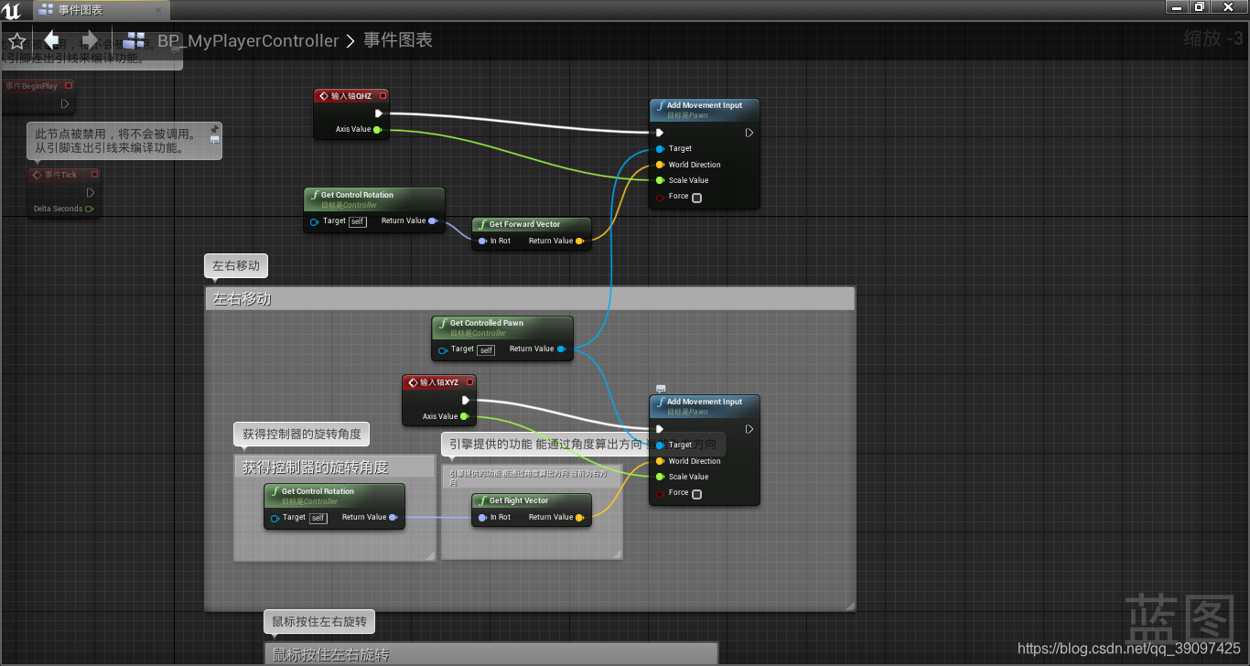The height and width of the screenshot is (666, 1250).
Task: Select the 左右移动 comment box header
Action: (530, 298)
